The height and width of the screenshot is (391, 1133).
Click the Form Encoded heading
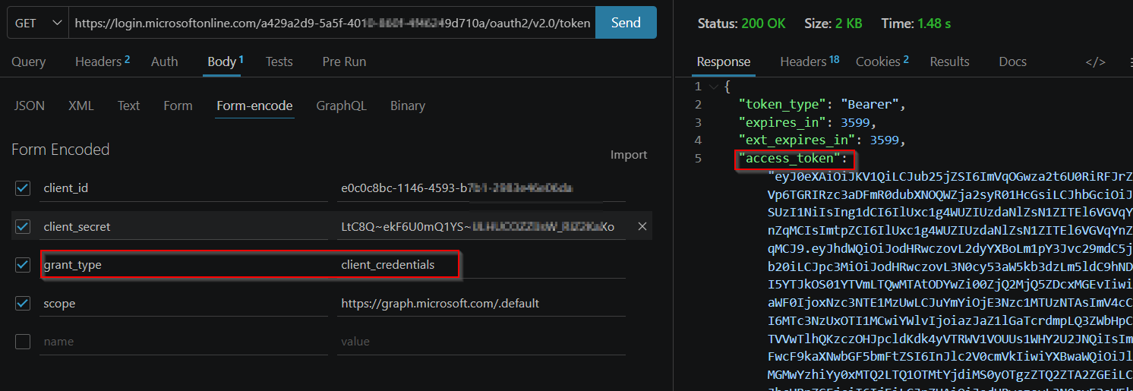61,150
